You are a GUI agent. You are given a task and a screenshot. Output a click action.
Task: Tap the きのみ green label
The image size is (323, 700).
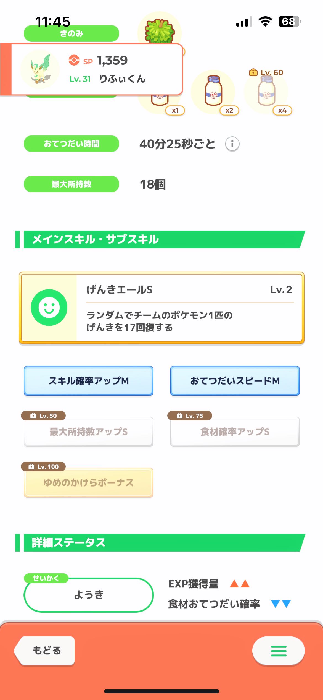(72, 33)
